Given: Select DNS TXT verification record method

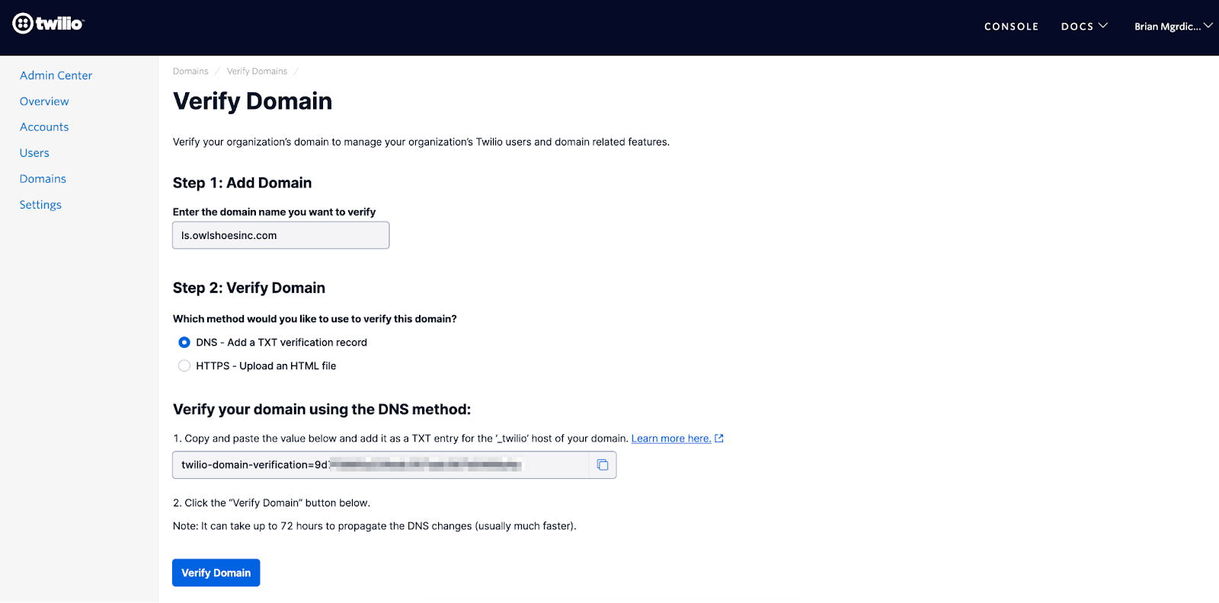Looking at the screenshot, I should pyautogui.click(x=184, y=343).
